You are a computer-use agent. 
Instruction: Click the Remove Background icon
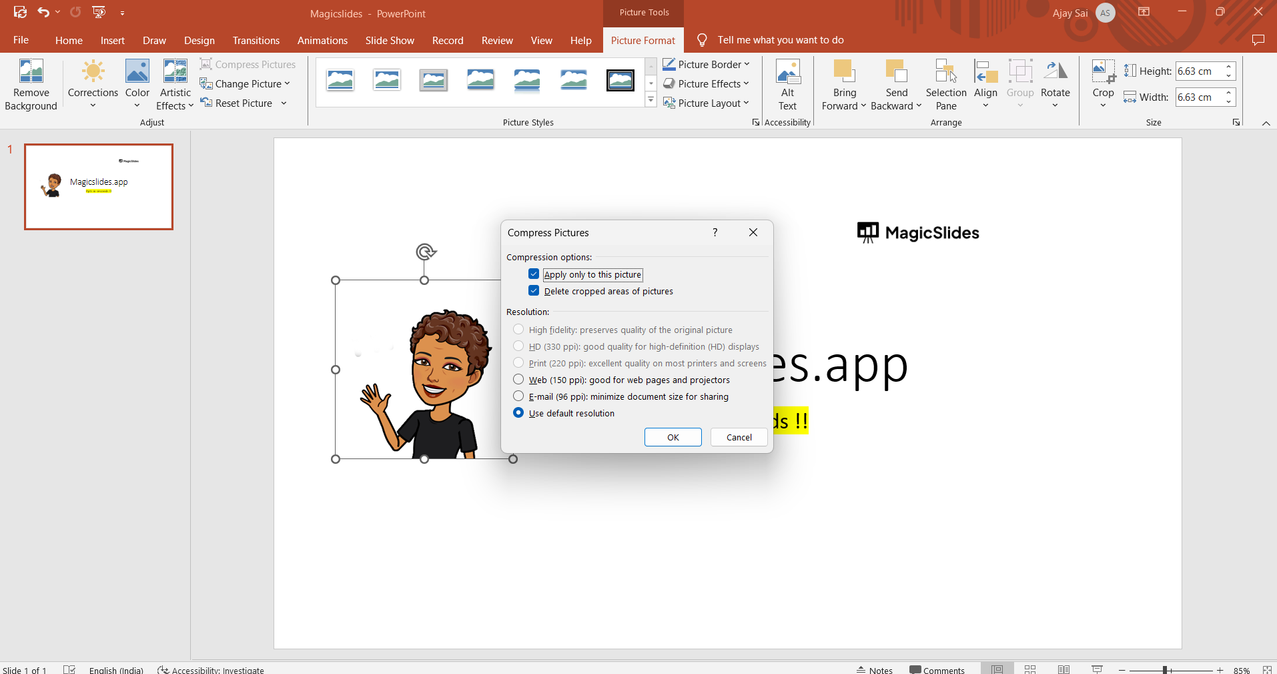point(31,72)
